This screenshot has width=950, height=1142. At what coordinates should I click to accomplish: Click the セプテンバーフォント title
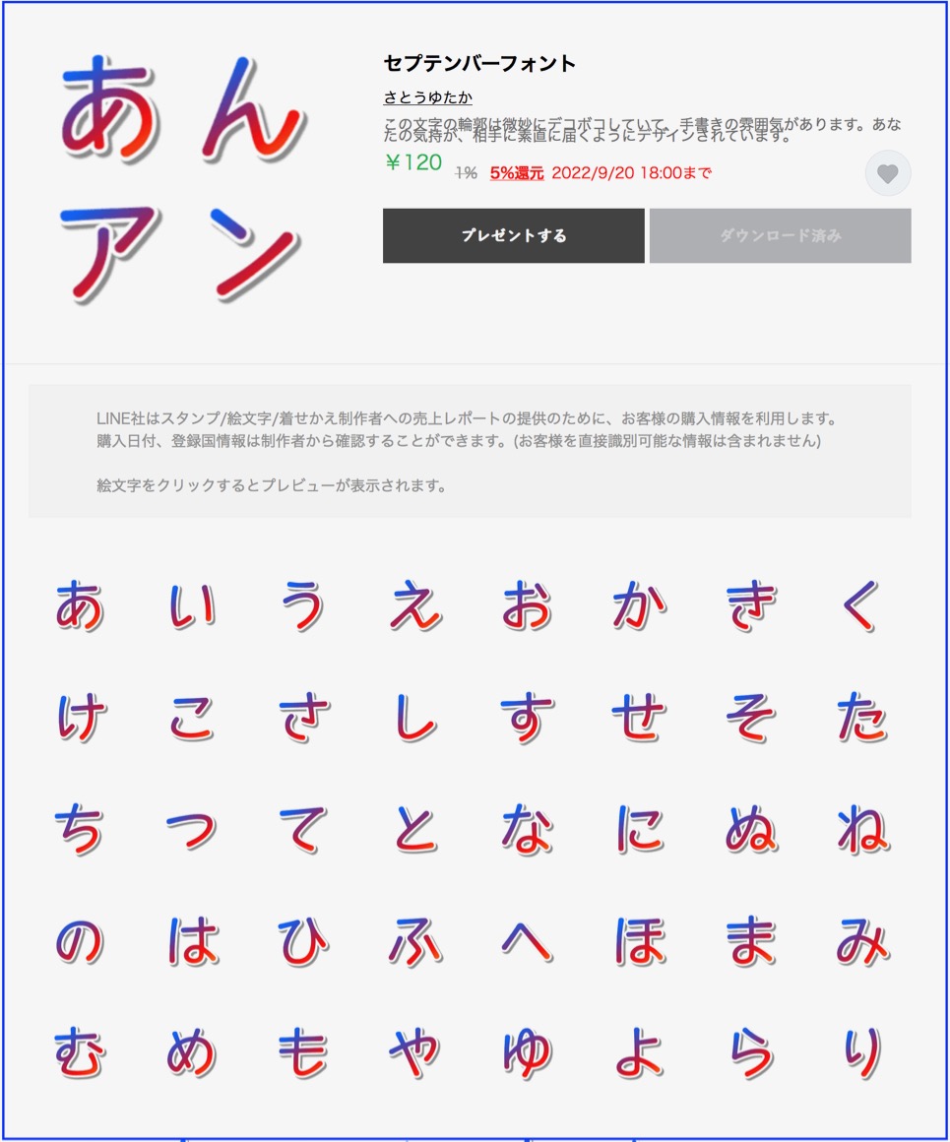pyautogui.click(x=479, y=63)
